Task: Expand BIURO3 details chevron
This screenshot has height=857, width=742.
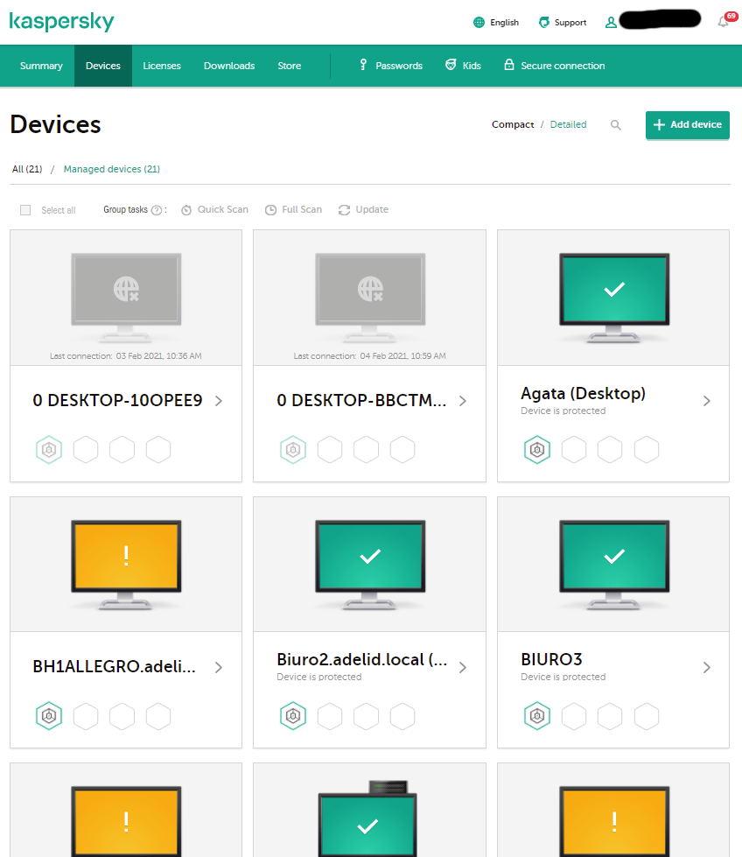Action: click(706, 667)
